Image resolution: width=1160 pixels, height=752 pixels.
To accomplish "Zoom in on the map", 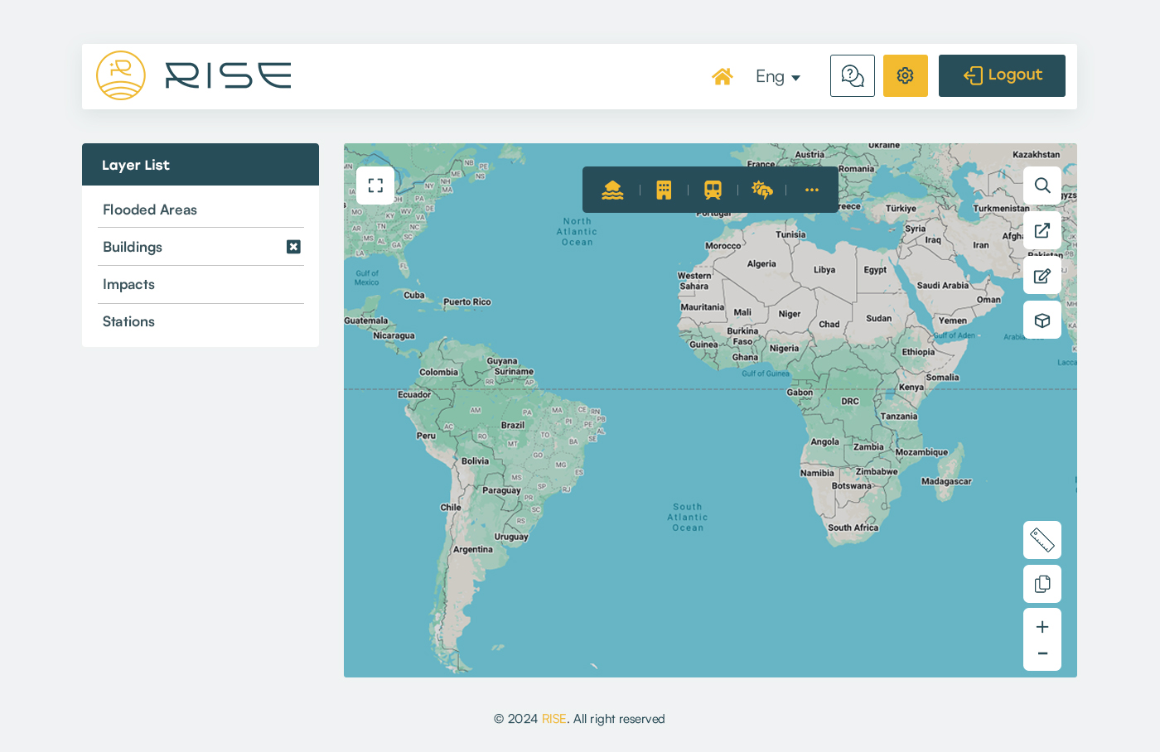I will 1042,627.
